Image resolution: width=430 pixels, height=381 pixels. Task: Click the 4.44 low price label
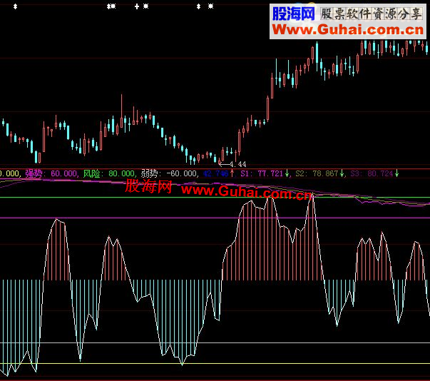pos(236,165)
